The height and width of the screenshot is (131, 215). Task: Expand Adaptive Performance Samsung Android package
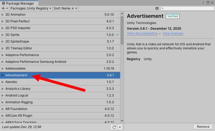pyautogui.click(x=2, y=62)
